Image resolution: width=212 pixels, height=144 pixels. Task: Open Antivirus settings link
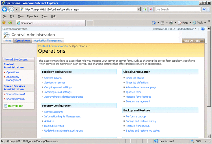49,121
